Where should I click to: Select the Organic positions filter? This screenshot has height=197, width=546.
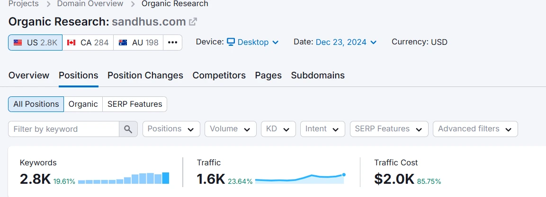click(x=83, y=104)
